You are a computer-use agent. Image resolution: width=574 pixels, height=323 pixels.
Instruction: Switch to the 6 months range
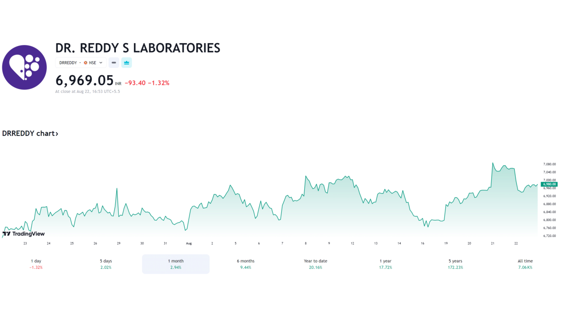pos(245,264)
